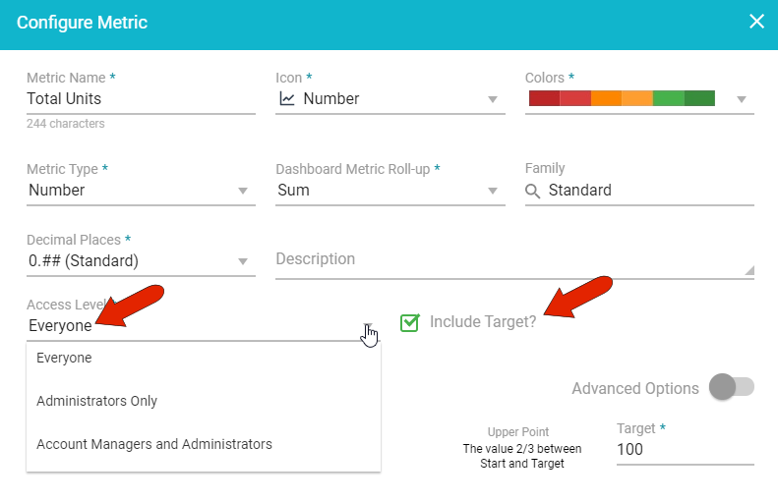Image resolution: width=778 pixels, height=502 pixels.
Task: Uncheck the Include Target checkbox
Action: 410,322
